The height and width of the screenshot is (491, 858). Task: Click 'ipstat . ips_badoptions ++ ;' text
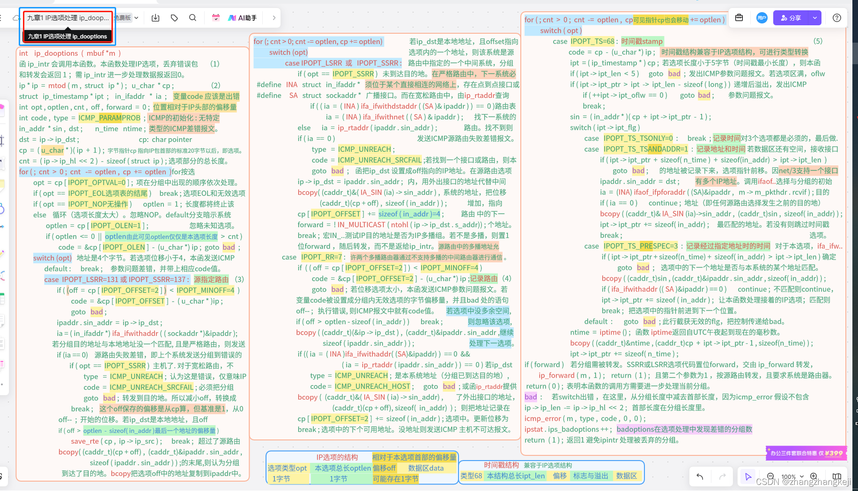pos(569,429)
